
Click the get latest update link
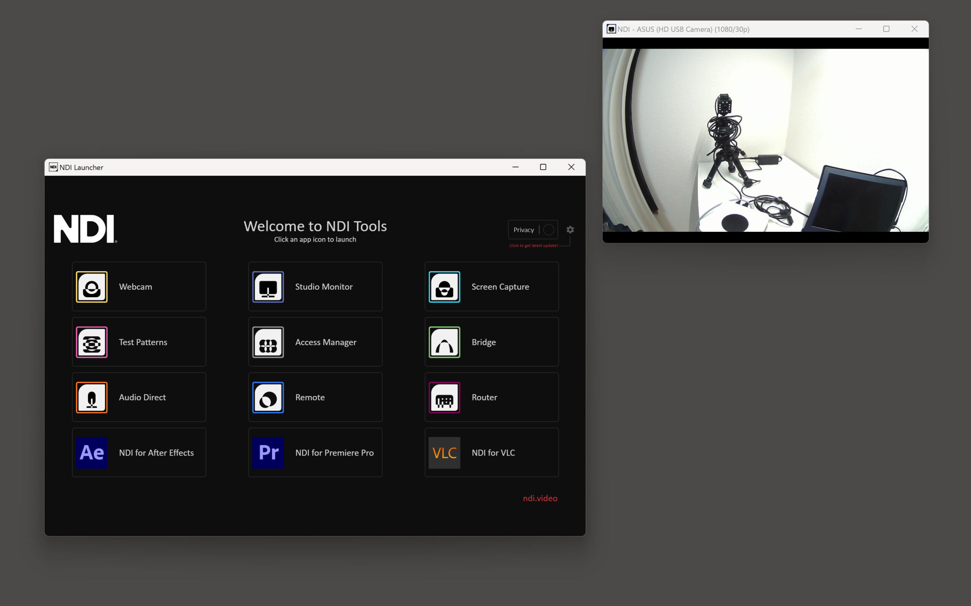(533, 245)
